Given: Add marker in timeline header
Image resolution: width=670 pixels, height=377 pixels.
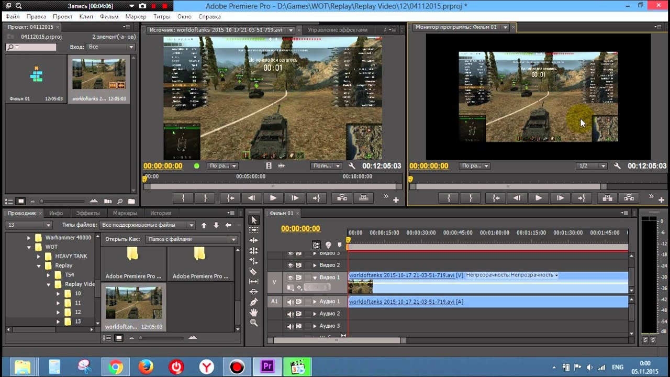Looking at the screenshot, I should [340, 245].
